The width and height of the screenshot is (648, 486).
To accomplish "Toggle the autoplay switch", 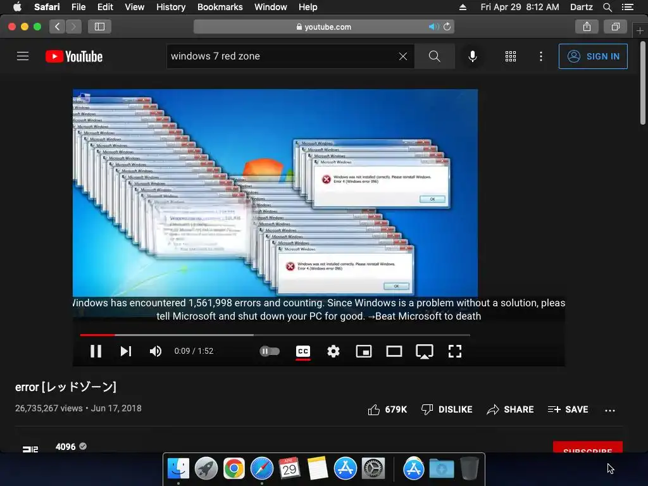I will tap(270, 351).
